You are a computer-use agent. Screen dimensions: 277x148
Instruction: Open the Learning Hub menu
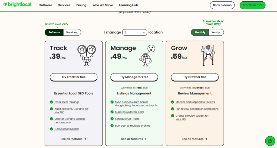tap(129, 5)
